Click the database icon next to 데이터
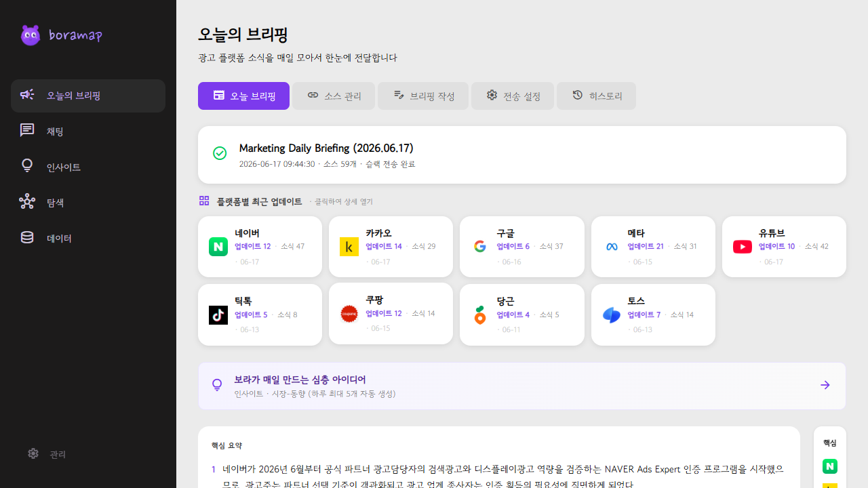The height and width of the screenshot is (488, 868). tap(27, 237)
